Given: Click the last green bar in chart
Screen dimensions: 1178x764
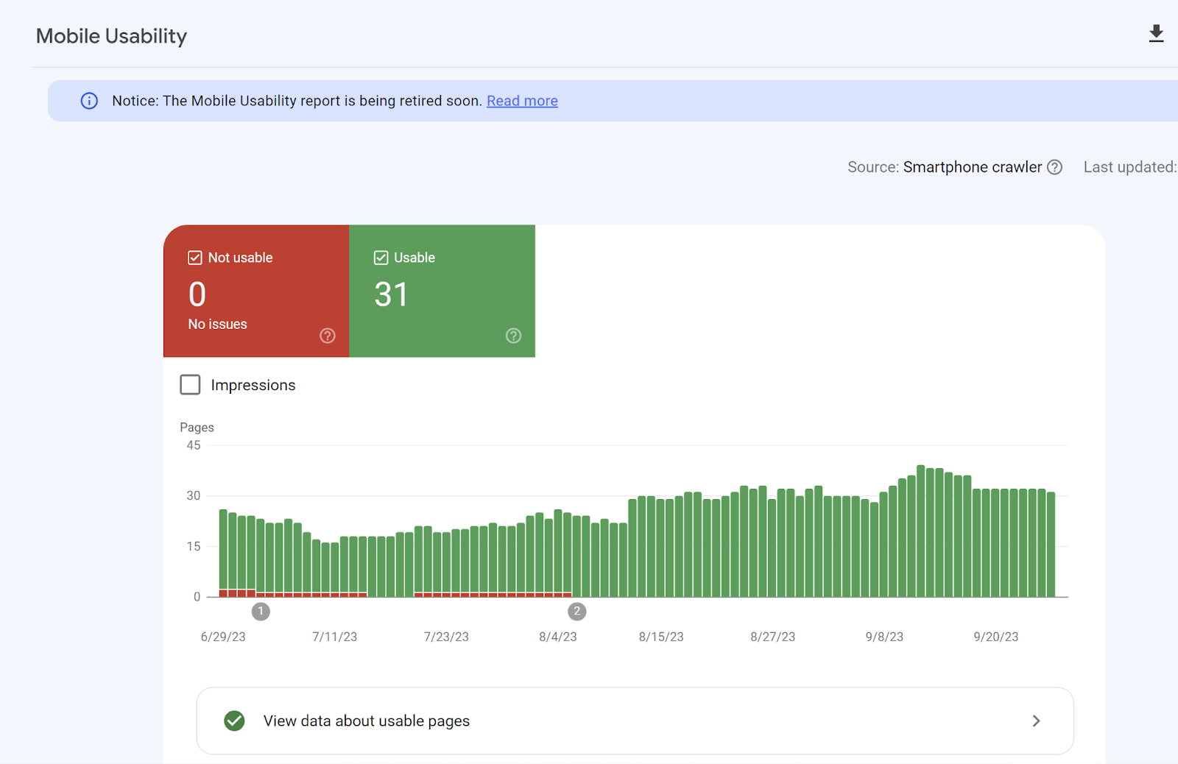Looking at the screenshot, I should coord(1051,545).
